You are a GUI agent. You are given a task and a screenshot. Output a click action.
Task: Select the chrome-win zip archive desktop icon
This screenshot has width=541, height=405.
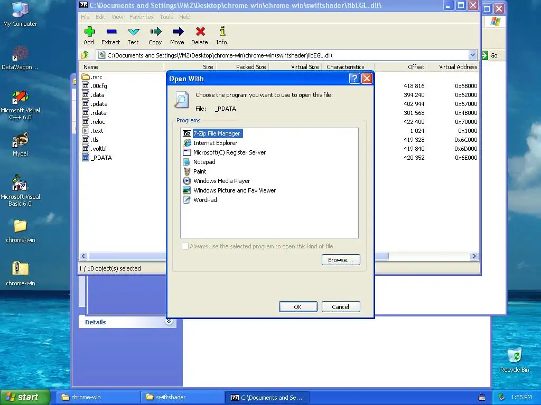coord(21,274)
